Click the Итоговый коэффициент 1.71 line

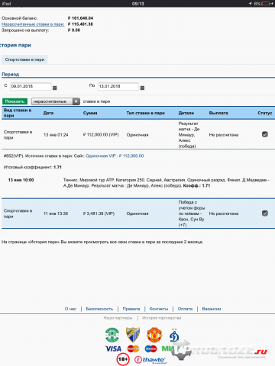click(33, 167)
